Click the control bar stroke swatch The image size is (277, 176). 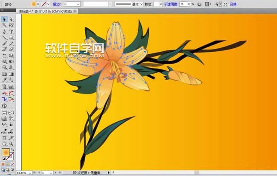[x=44, y=4]
